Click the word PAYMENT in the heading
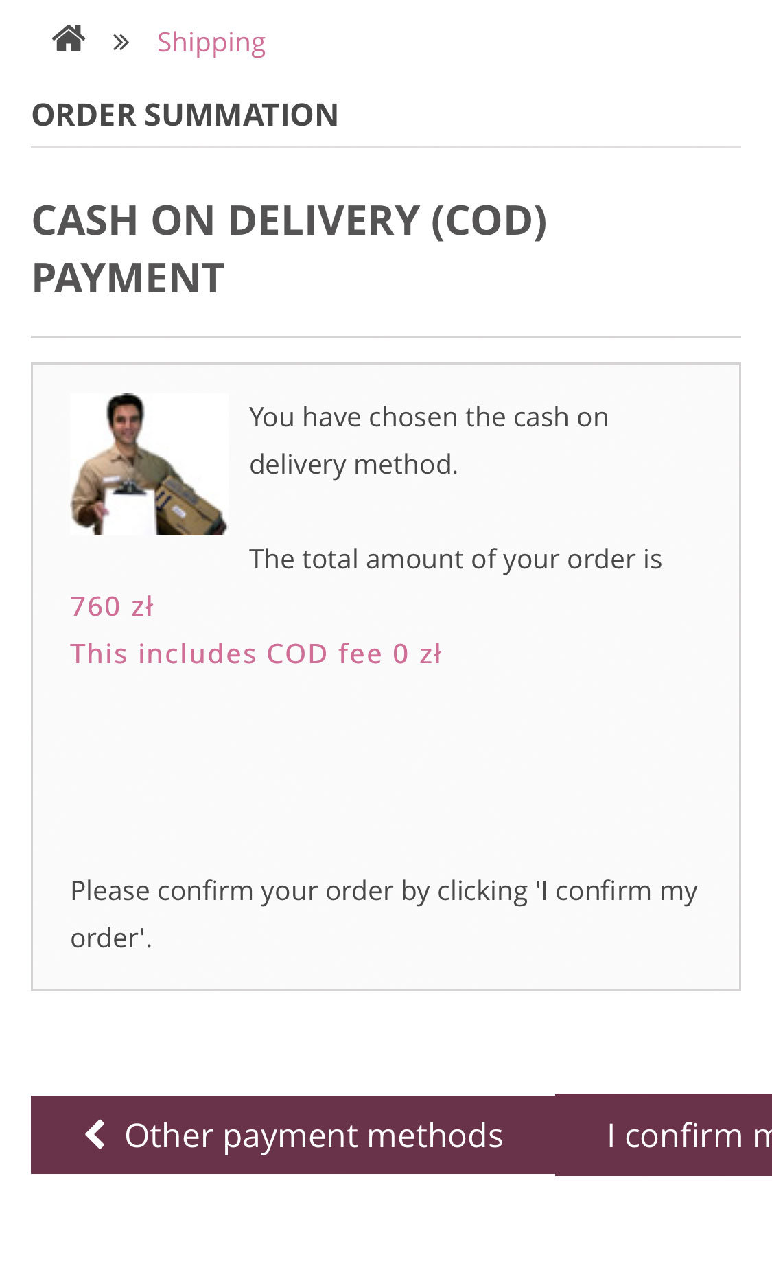This screenshot has width=772, height=1268. [128, 278]
